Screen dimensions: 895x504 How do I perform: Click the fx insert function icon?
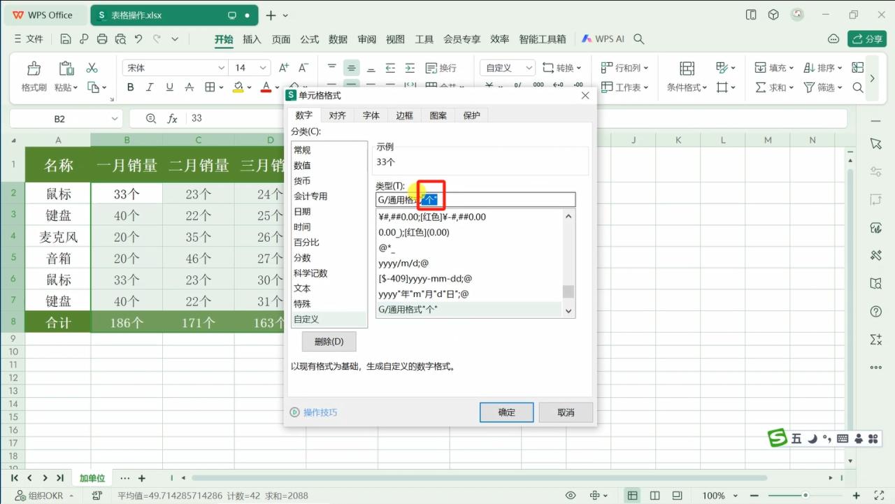(x=172, y=119)
